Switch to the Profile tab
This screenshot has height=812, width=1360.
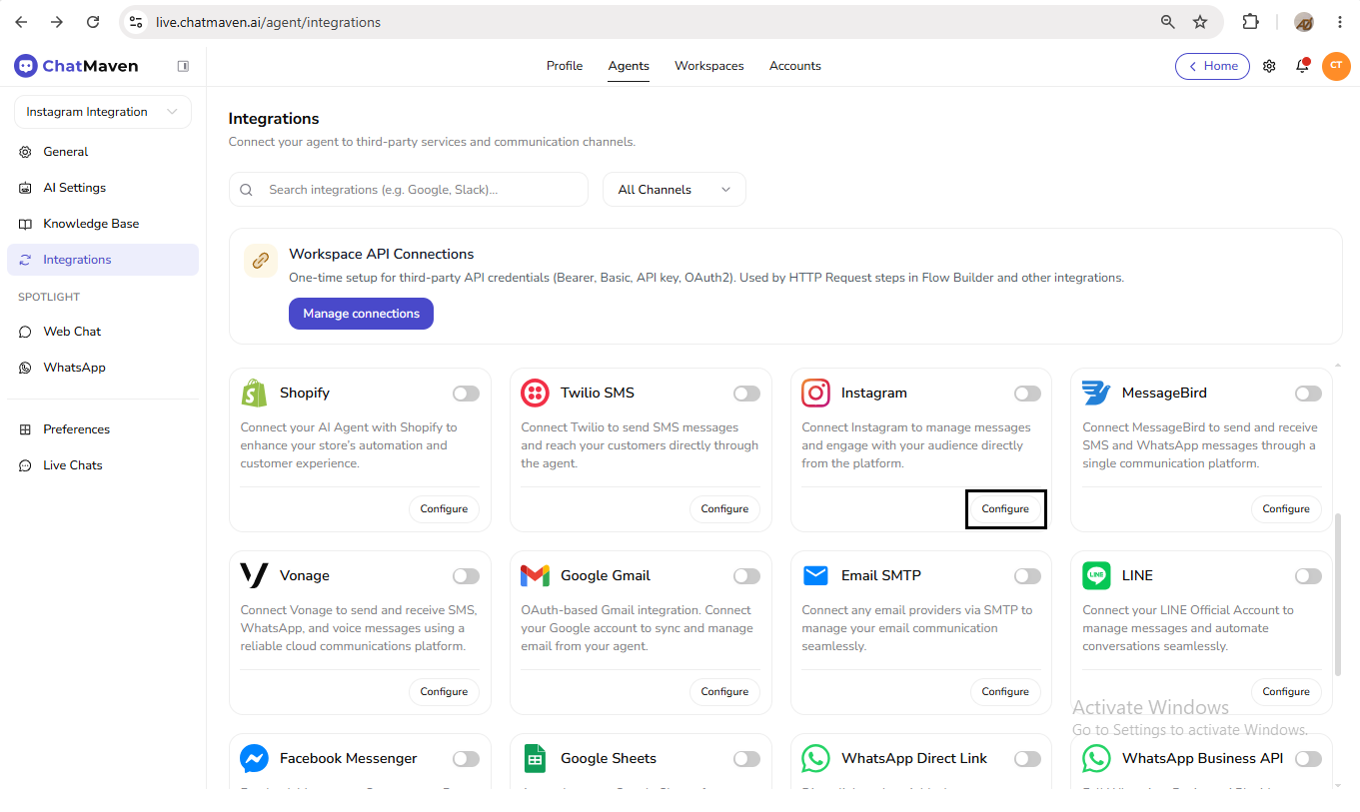tap(565, 66)
